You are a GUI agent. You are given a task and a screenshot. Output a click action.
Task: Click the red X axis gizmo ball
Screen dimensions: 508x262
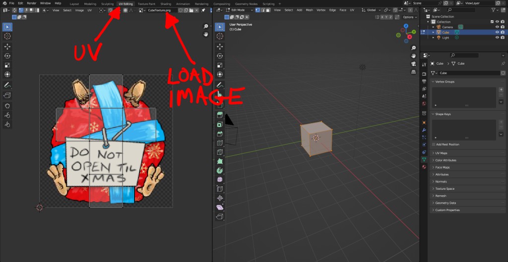point(410,36)
